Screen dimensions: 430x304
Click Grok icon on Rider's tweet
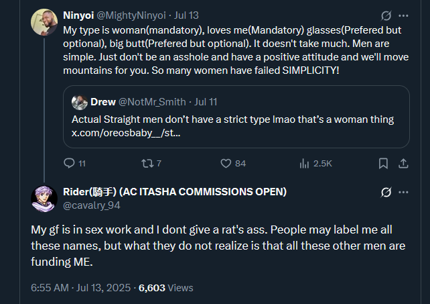(x=386, y=193)
